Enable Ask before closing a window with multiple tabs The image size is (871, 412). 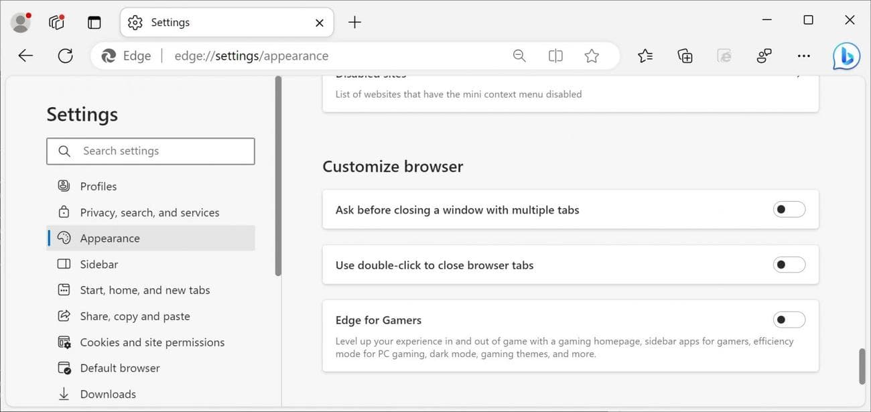[x=789, y=209]
